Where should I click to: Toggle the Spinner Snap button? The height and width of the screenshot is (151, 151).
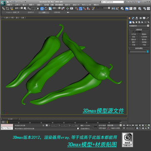tap(89, 8)
